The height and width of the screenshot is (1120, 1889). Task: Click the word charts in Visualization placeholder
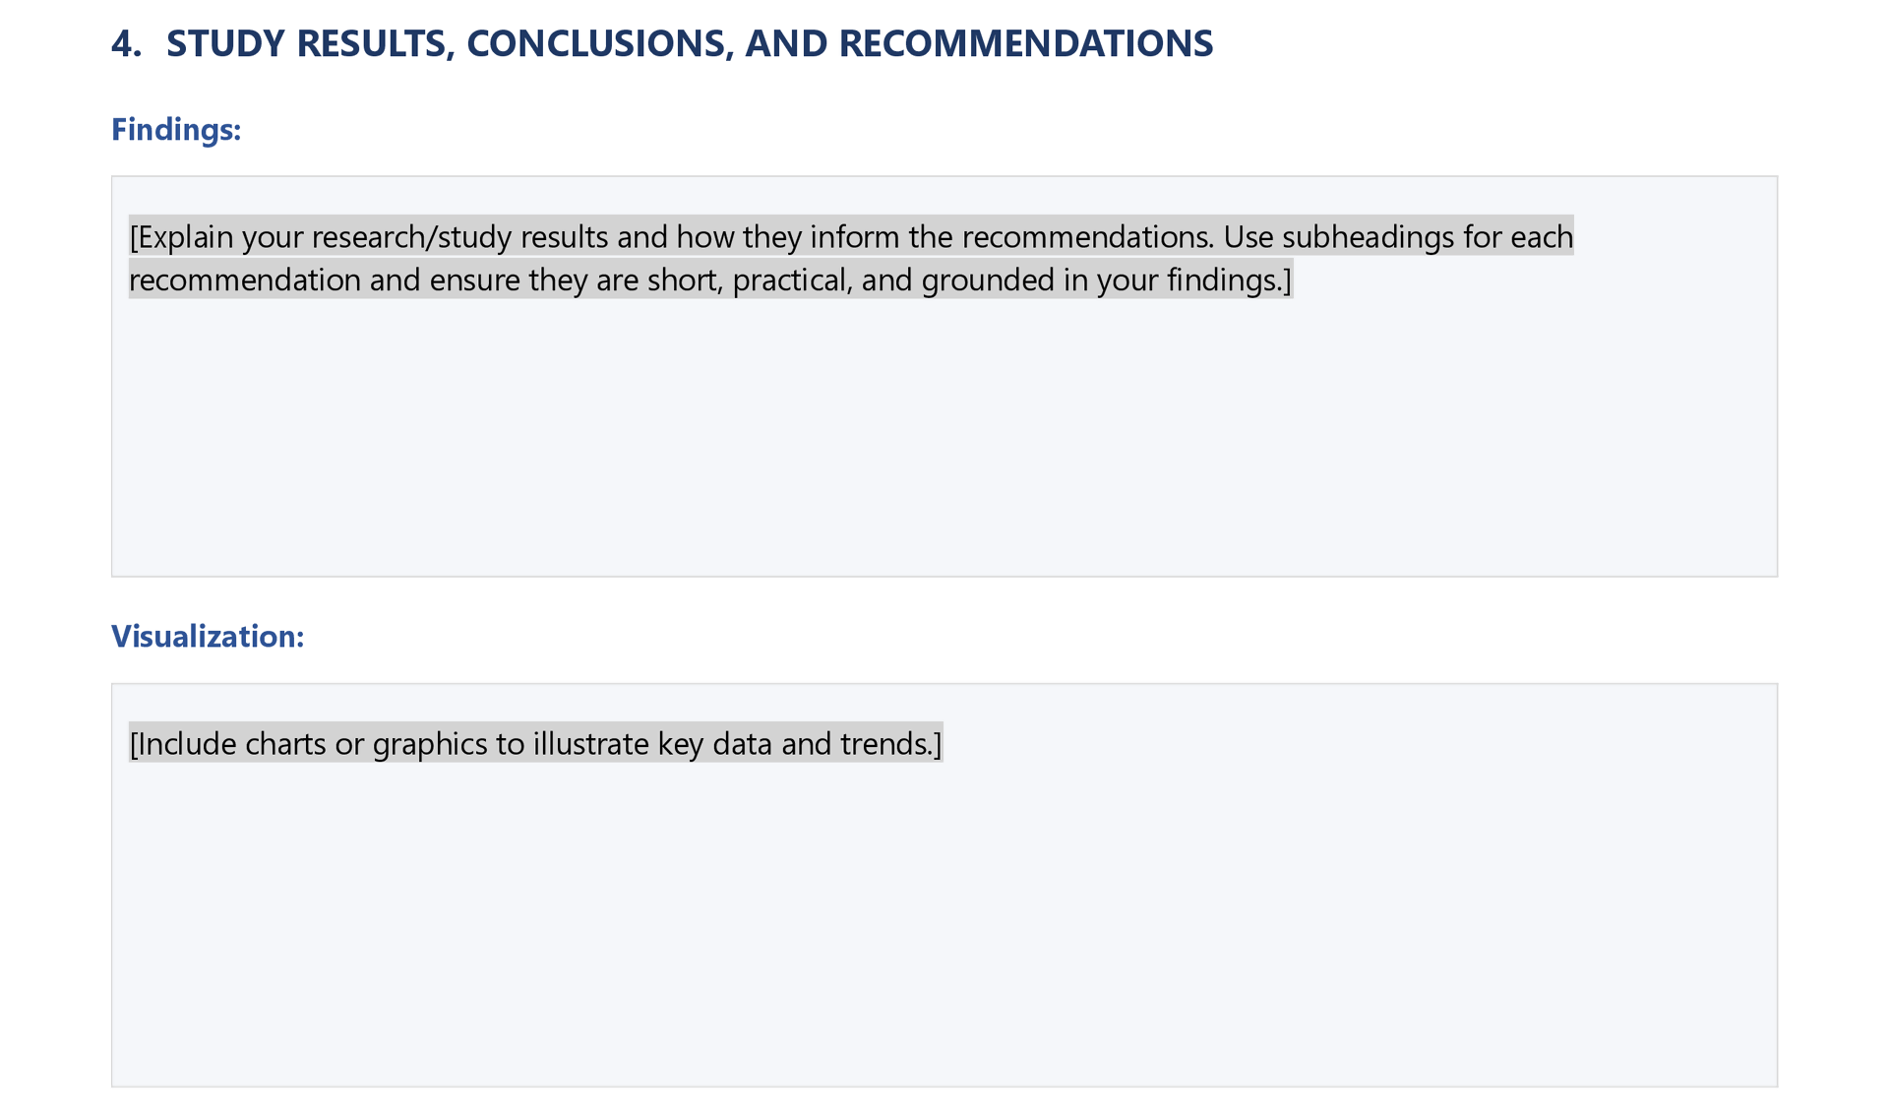[x=285, y=743]
